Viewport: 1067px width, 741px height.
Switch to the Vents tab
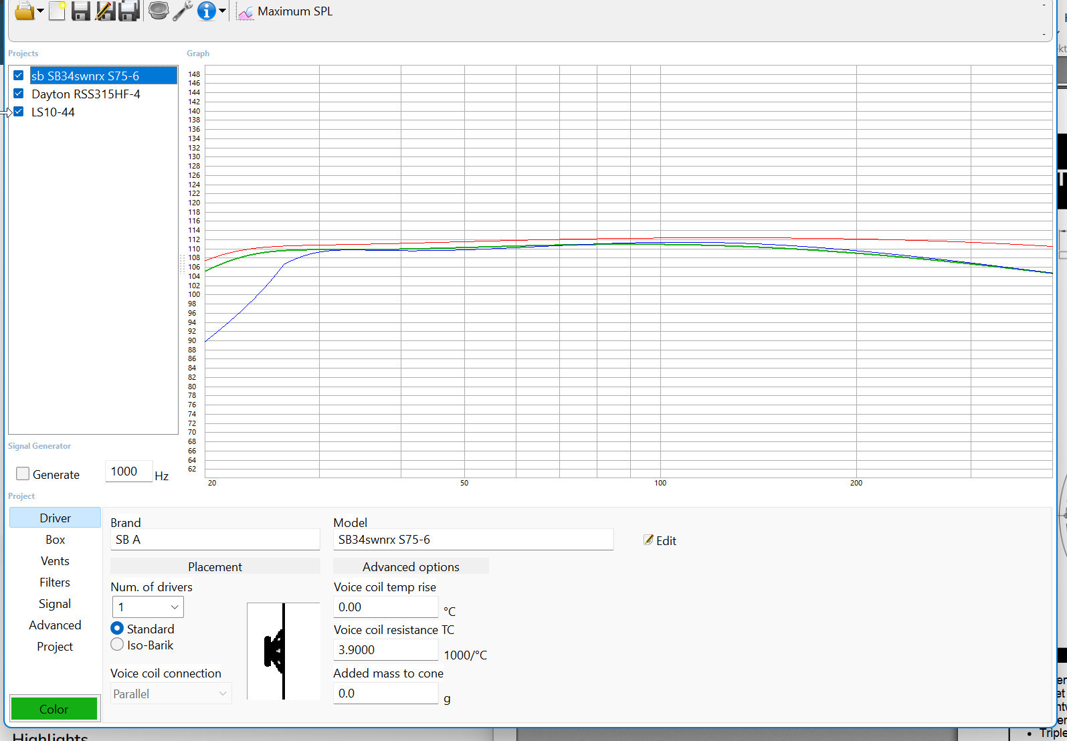(55, 561)
